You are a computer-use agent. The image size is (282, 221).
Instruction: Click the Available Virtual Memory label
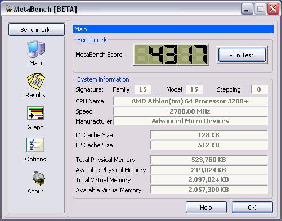(x=109, y=190)
